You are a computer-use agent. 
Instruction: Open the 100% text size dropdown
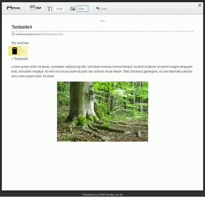(x=59, y=9)
